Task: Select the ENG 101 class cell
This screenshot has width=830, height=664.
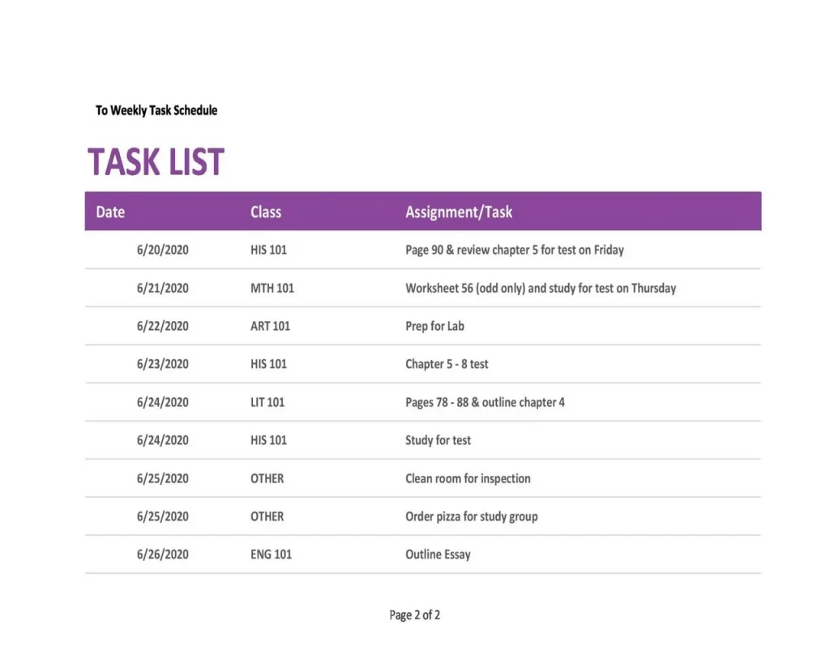Action: pyautogui.click(x=271, y=555)
